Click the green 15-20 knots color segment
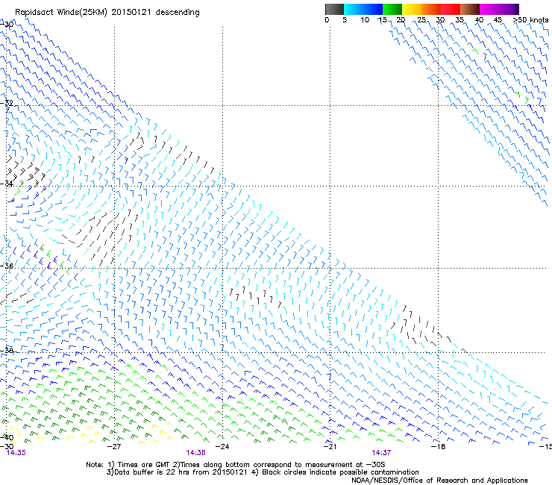552x485 pixels. click(392, 9)
